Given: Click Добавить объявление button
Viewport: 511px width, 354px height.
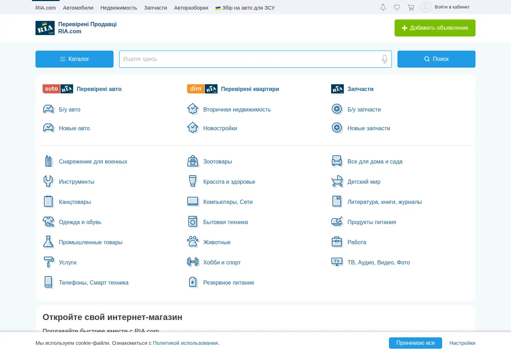Looking at the screenshot, I should tap(435, 28).
